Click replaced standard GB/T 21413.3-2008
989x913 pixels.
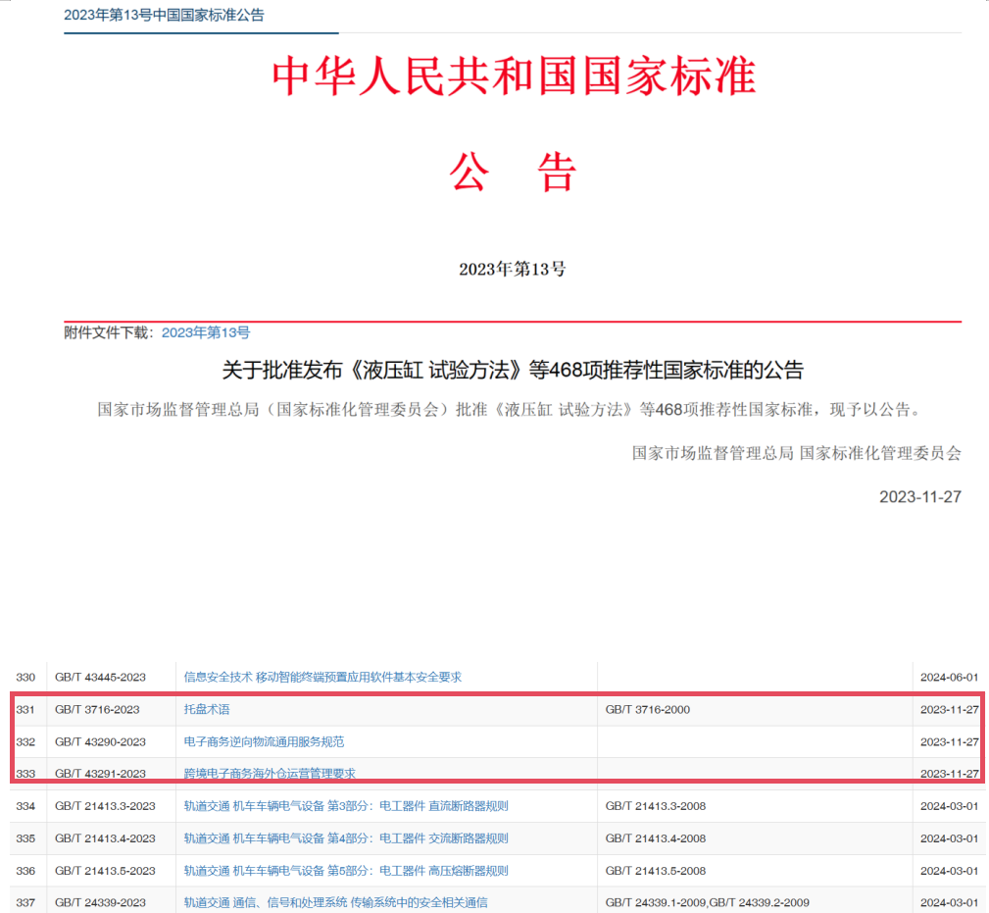tap(655, 806)
